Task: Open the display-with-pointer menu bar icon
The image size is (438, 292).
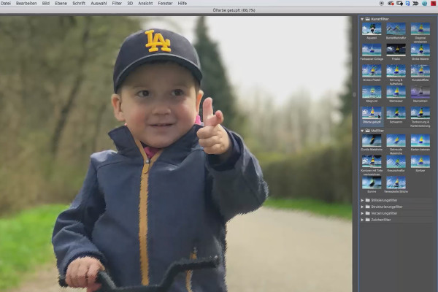Action: pos(399,4)
